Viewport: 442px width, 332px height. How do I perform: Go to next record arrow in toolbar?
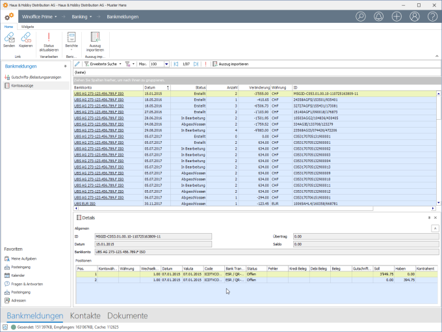pos(196,64)
